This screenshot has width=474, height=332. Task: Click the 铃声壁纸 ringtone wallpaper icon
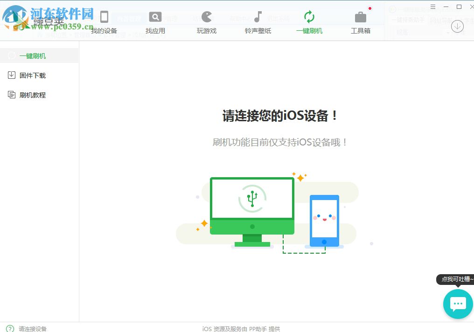(x=258, y=21)
